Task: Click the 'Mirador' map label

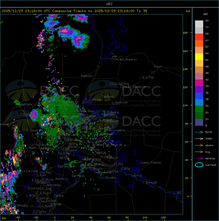Action: click(x=111, y=178)
